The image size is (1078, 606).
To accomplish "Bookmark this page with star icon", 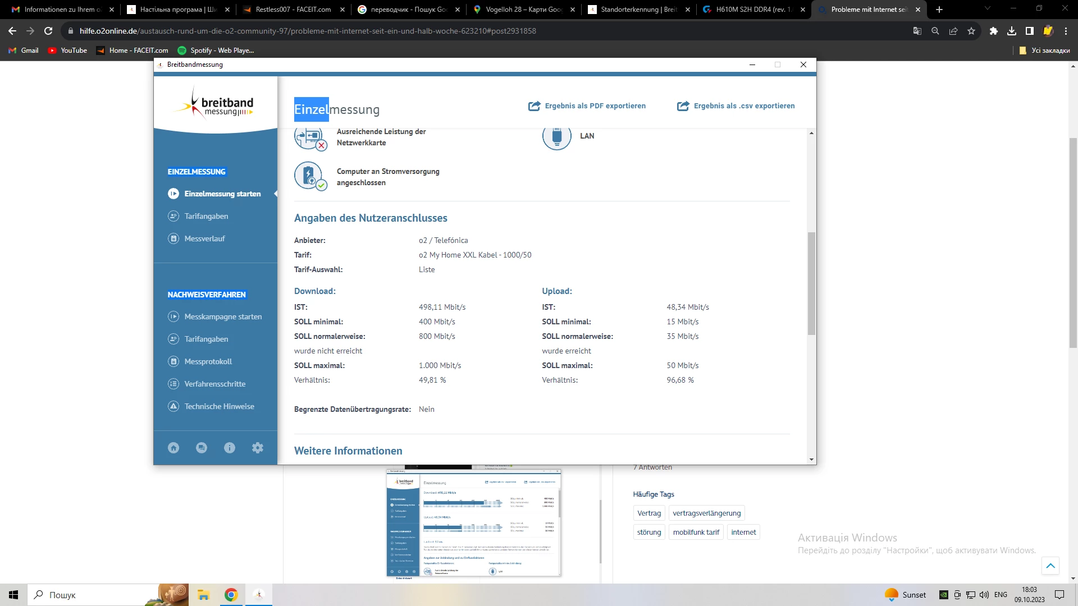I will pos(971,31).
